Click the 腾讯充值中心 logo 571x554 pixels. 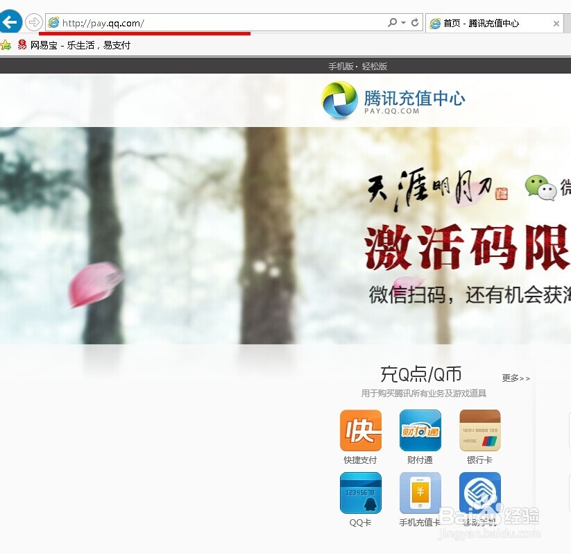(393, 100)
